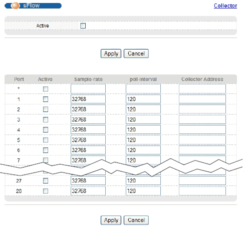243x227 pixels.
Task: Enable the global sFlow Active checkbox
Action: tap(83, 25)
